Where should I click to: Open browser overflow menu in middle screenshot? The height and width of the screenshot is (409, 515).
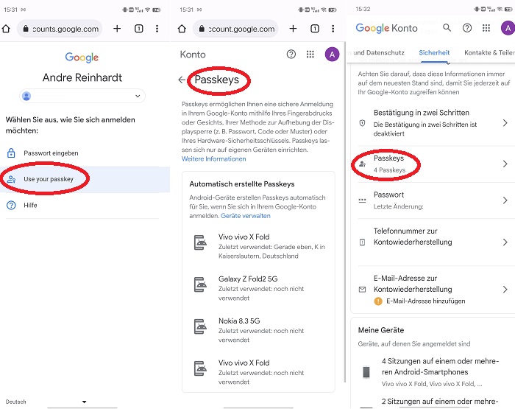click(x=333, y=29)
